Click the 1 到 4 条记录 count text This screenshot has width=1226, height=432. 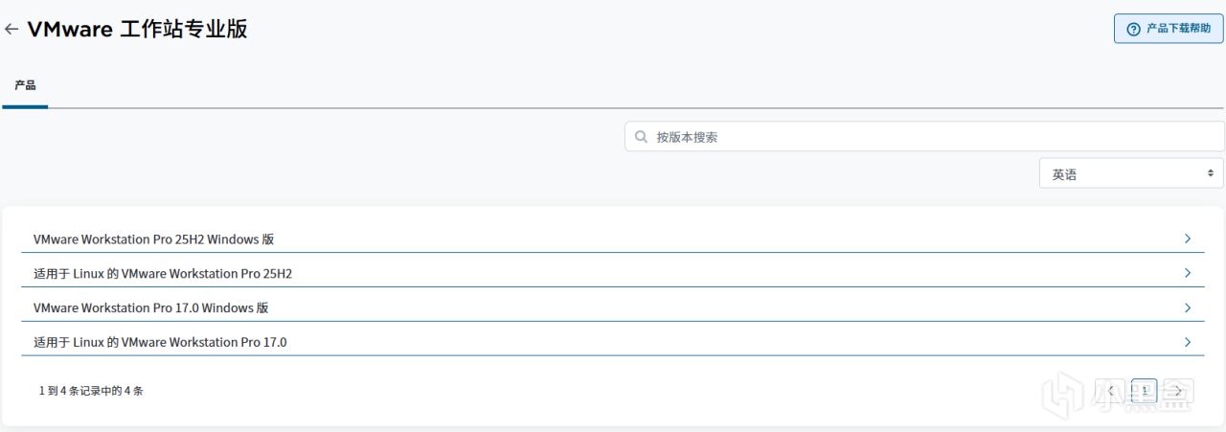(91, 391)
